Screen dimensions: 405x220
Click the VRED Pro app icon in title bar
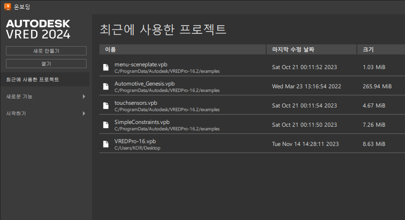(8, 7)
